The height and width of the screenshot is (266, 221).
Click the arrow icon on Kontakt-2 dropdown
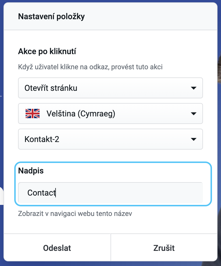click(193, 139)
